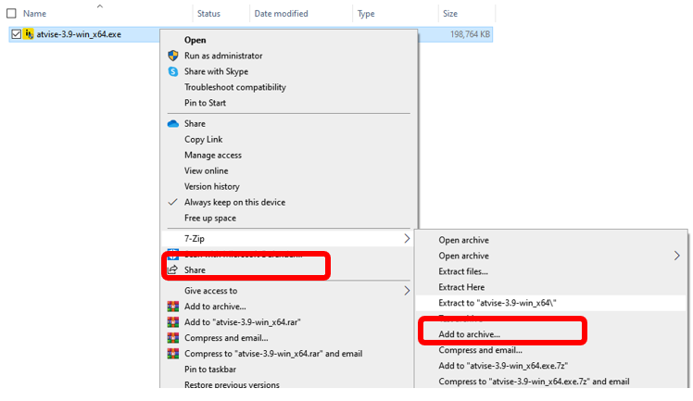Image resolution: width=693 pixels, height=401 pixels.
Task: Click the Run as administrator shield icon
Action: click(x=173, y=56)
